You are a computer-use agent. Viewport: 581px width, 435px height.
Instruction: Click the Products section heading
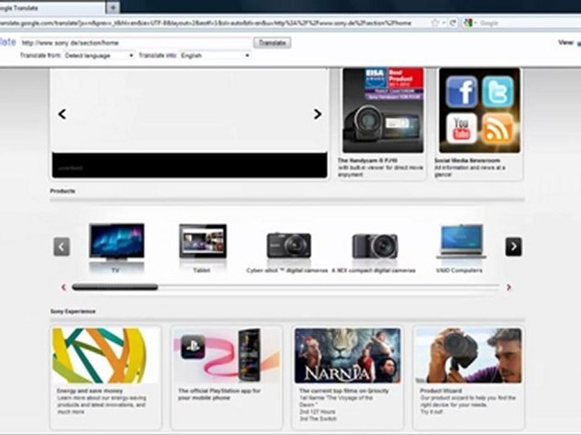pos(63,191)
